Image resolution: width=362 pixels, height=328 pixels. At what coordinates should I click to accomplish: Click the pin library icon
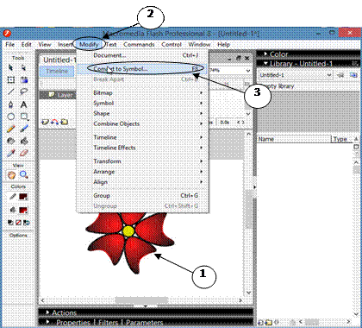point(341,75)
